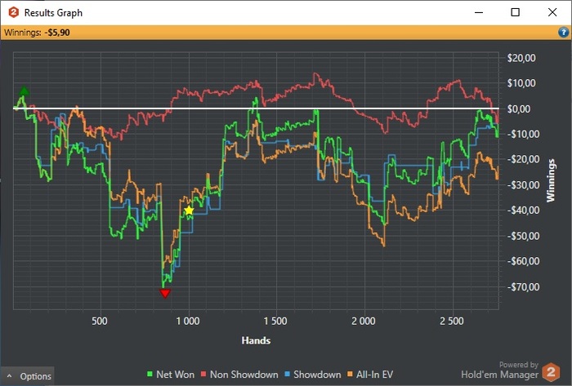Image resolution: width=572 pixels, height=386 pixels.
Task: Toggle the All-In EV legend entry
Action: (370, 375)
